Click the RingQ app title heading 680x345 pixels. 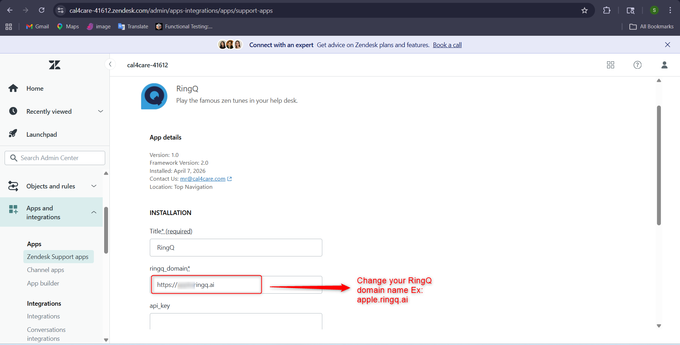tap(187, 89)
